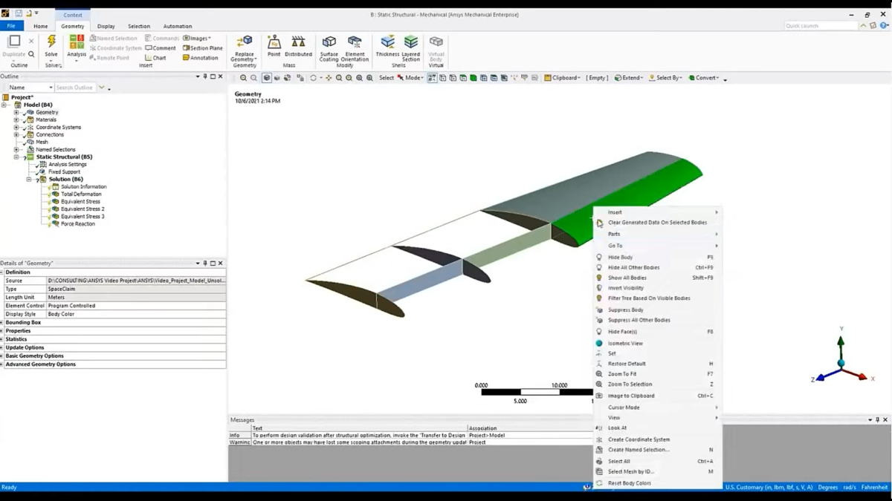Click the Solve lightning bolt icon
The height and width of the screenshot is (501, 892).
pyautogui.click(x=51, y=42)
